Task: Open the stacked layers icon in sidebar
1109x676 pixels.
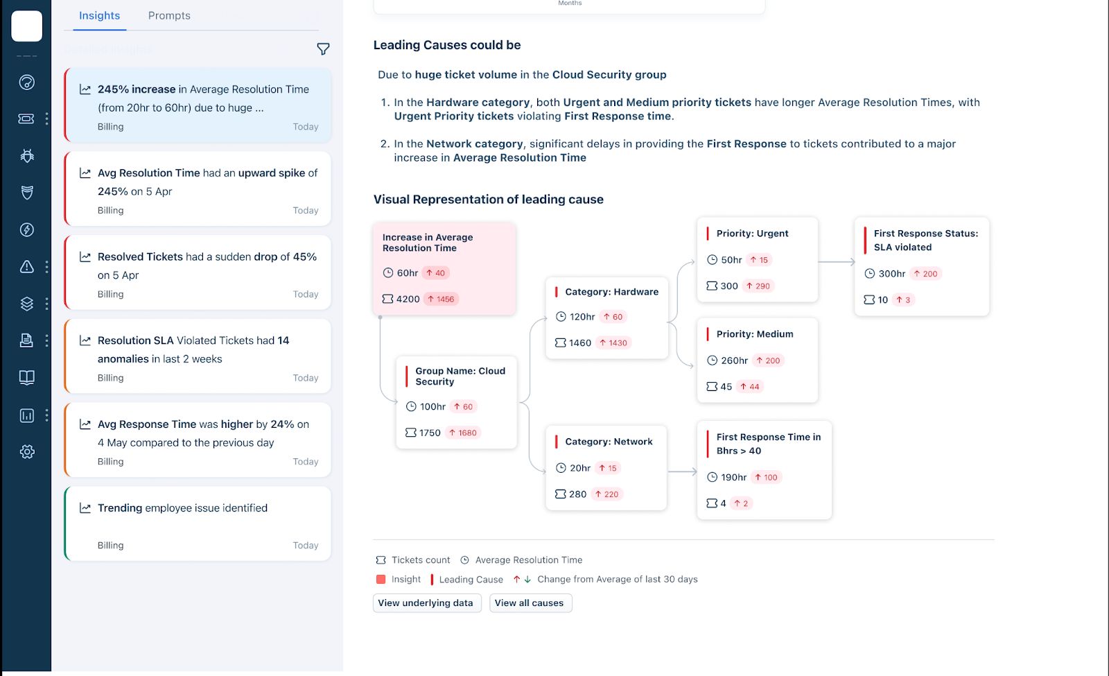Action: click(x=26, y=304)
